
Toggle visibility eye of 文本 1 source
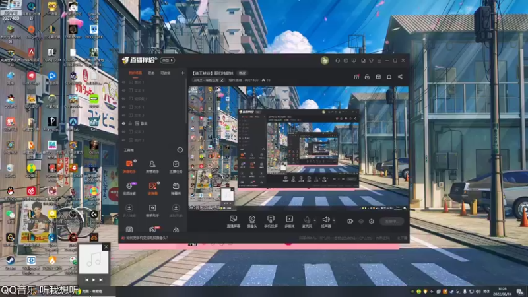(123, 107)
